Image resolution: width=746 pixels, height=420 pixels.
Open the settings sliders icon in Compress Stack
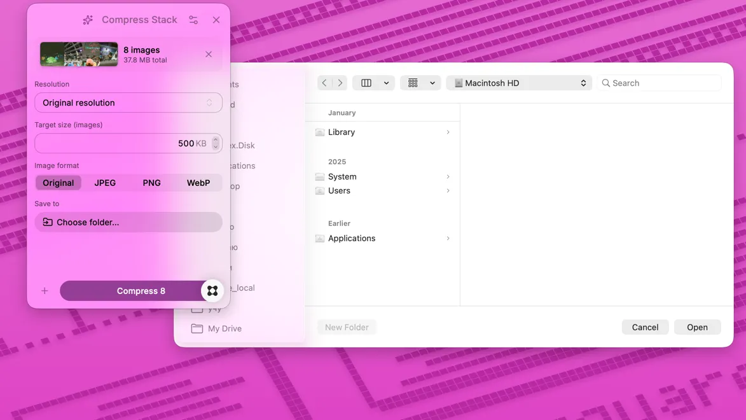[x=193, y=20]
